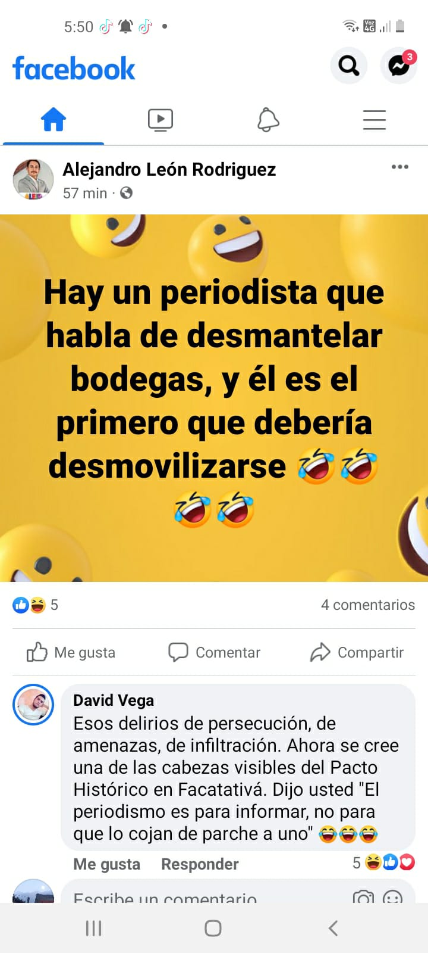Screen dimensions: 428x953
Task: Open the Facebook search icon
Action: tap(348, 66)
